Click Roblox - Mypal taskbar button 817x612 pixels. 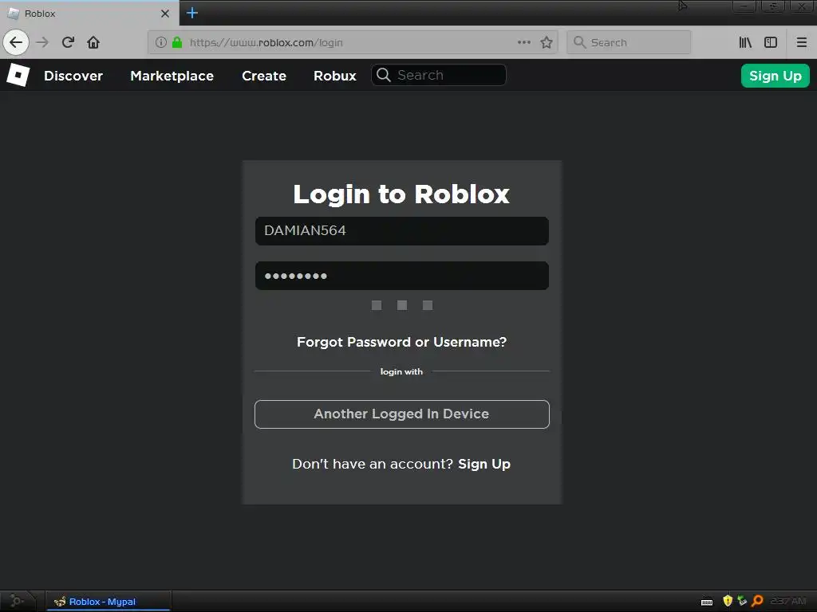109,601
